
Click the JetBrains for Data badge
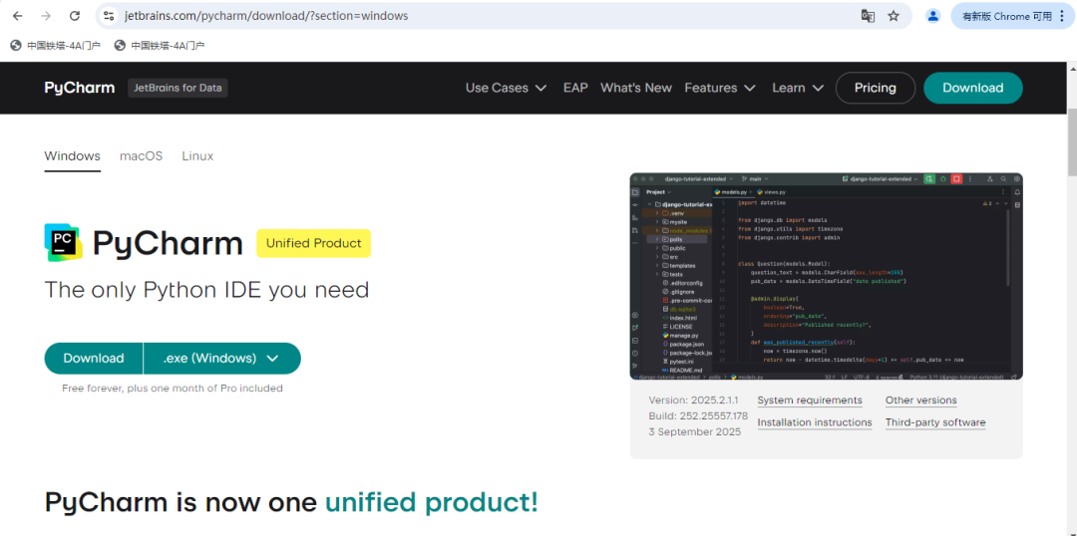click(178, 88)
